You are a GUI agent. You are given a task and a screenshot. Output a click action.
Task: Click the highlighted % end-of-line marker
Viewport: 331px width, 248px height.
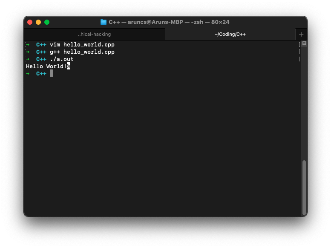click(69, 66)
